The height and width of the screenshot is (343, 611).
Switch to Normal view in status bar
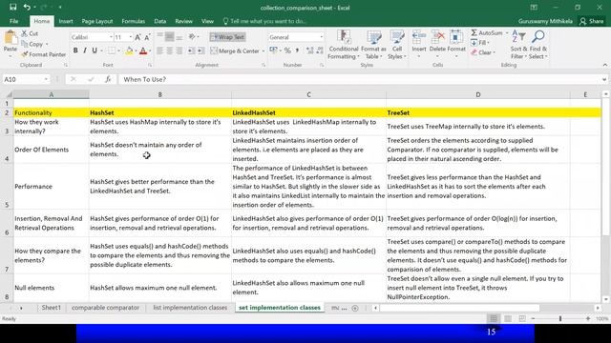coord(494,318)
